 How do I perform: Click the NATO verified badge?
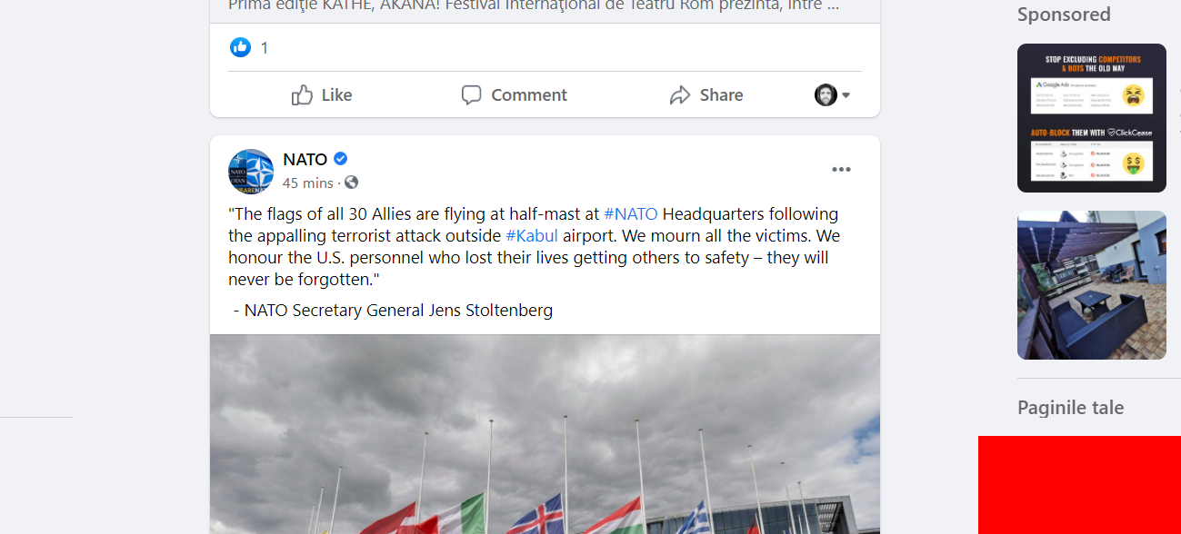pos(341,159)
